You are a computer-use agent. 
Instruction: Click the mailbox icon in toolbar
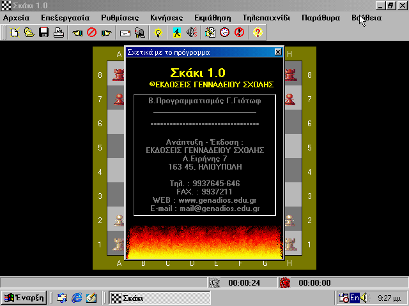(140, 33)
